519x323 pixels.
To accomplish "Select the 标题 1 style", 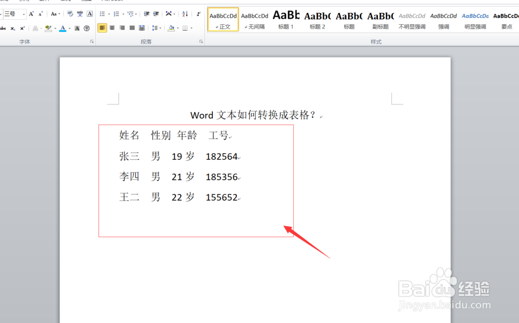I will [x=285, y=17].
